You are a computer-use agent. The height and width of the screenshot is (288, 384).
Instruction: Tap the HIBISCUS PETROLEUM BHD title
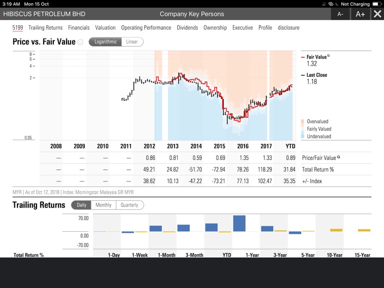(x=44, y=14)
